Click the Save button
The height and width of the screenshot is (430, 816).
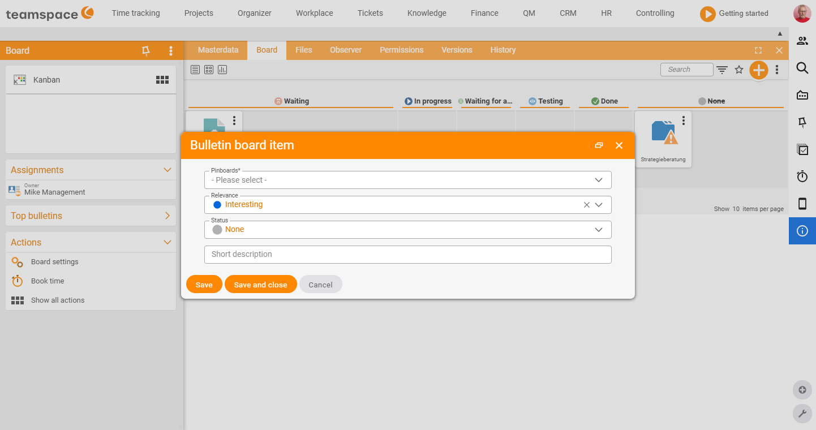coord(204,285)
